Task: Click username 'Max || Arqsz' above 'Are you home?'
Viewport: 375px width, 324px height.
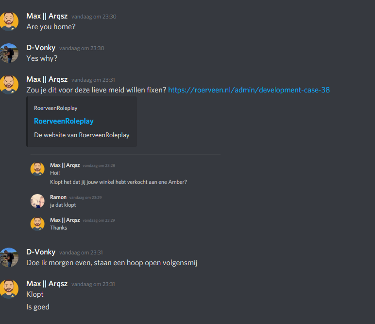Action: click(47, 16)
